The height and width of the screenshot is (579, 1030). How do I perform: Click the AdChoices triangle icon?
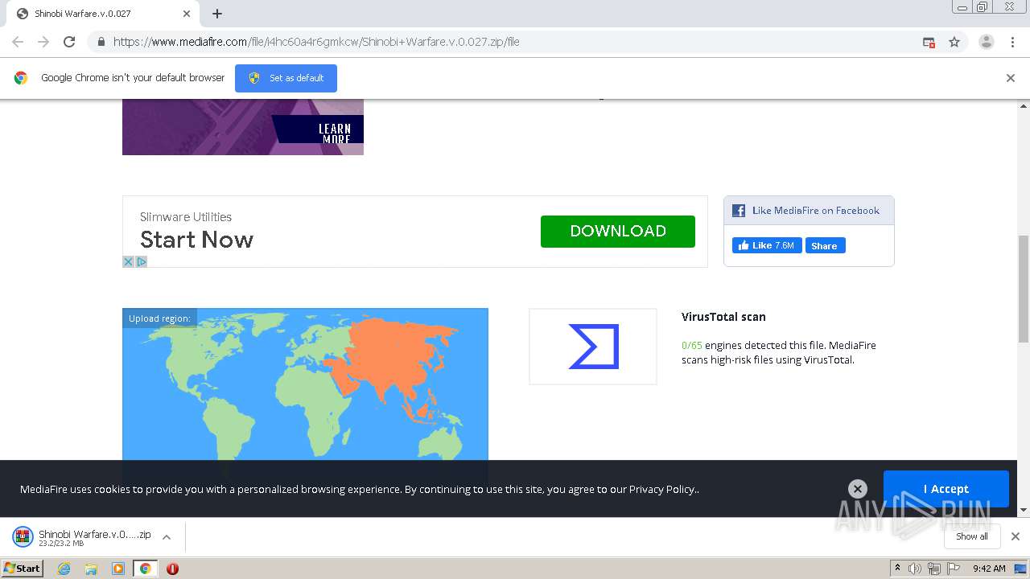142,261
